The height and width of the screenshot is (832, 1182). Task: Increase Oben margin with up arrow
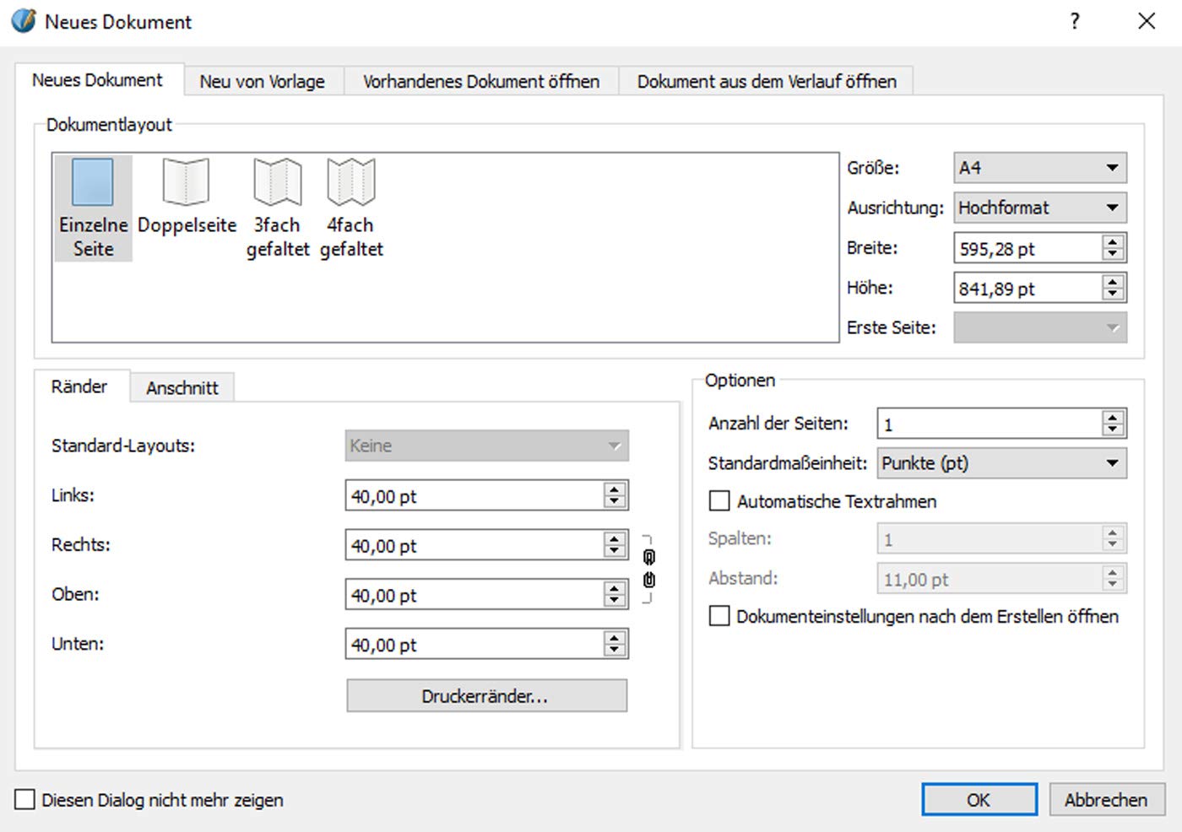[615, 589]
